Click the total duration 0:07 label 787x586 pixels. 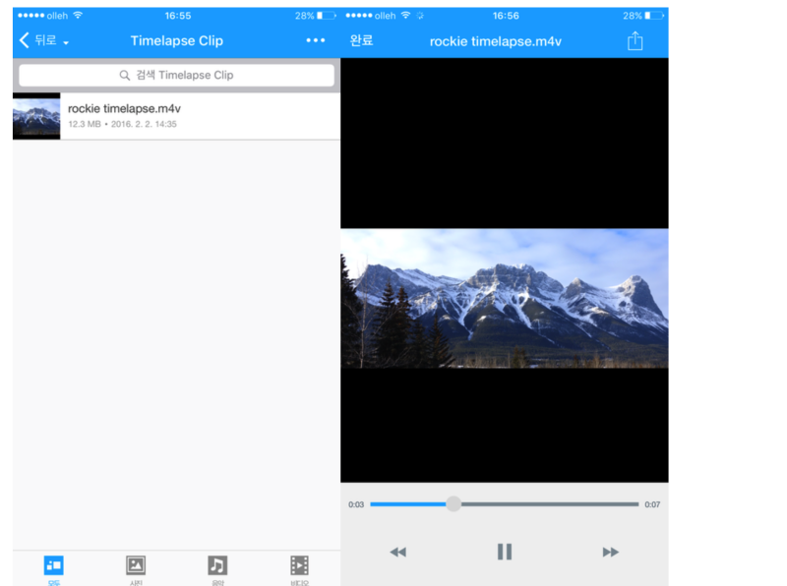pos(652,504)
